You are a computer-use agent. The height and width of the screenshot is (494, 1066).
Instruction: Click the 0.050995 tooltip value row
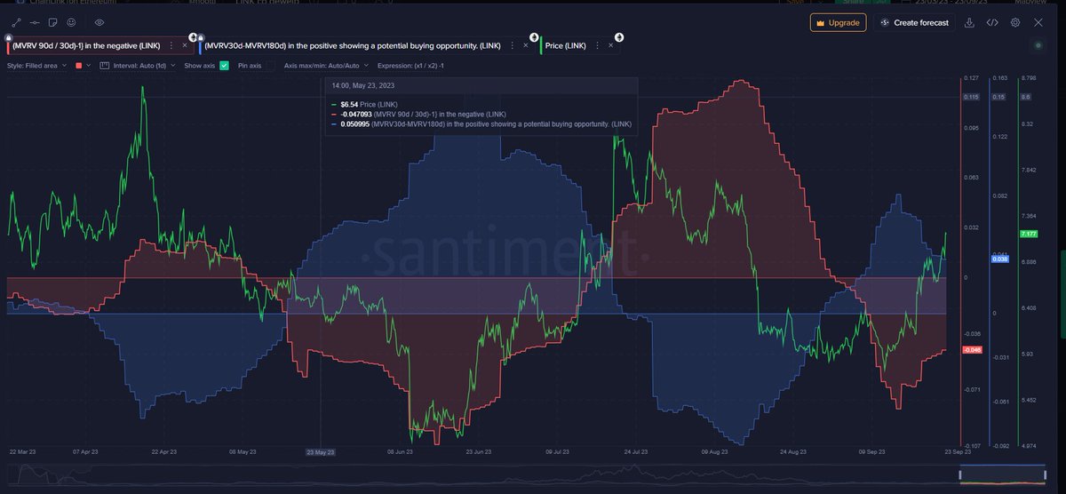coord(481,124)
